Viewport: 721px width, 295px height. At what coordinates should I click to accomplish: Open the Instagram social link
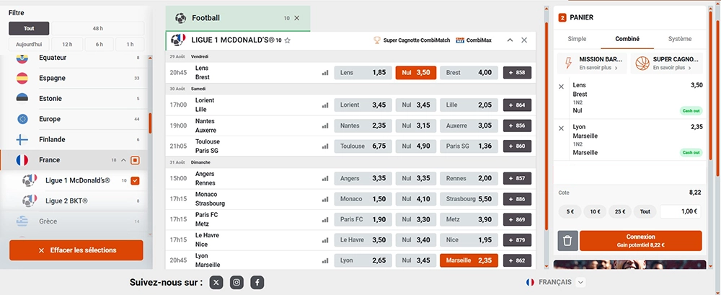click(236, 282)
